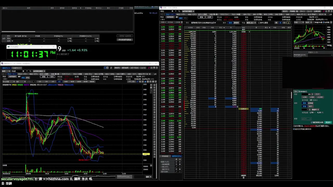Clear the 7013 symbol field in chart window
Viewport: 333px width, 187px height.
point(23,71)
